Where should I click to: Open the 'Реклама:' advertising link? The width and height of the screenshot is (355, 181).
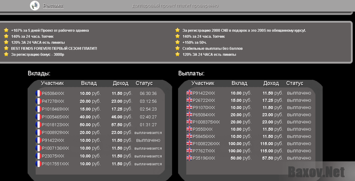(53, 6)
